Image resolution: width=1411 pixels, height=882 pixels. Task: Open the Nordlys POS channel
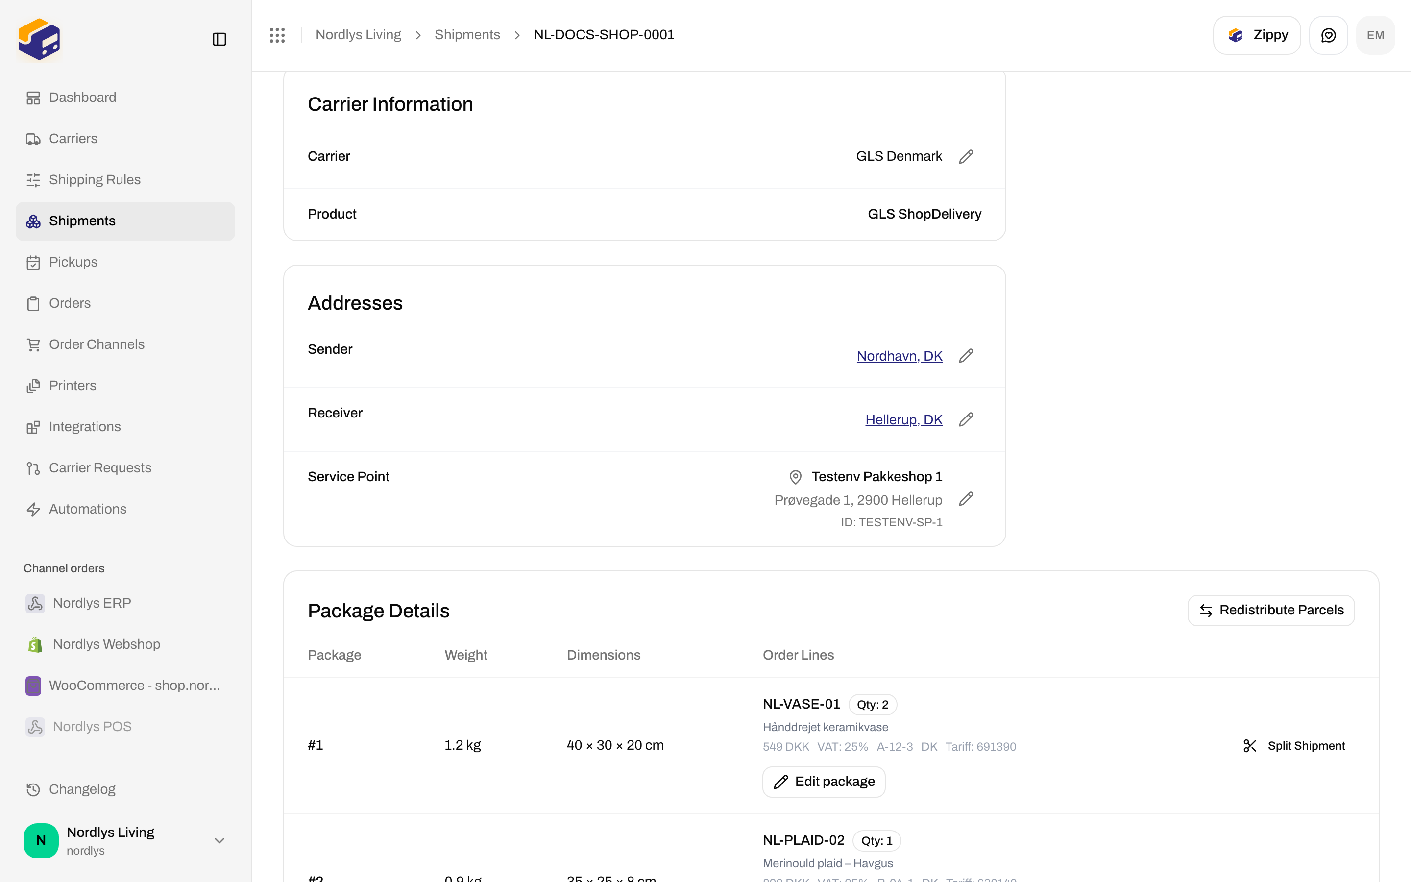(125, 727)
